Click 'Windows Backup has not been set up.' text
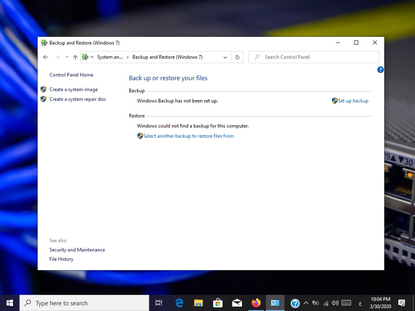The width and height of the screenshot is (415, 311). (x=178, y=101)
